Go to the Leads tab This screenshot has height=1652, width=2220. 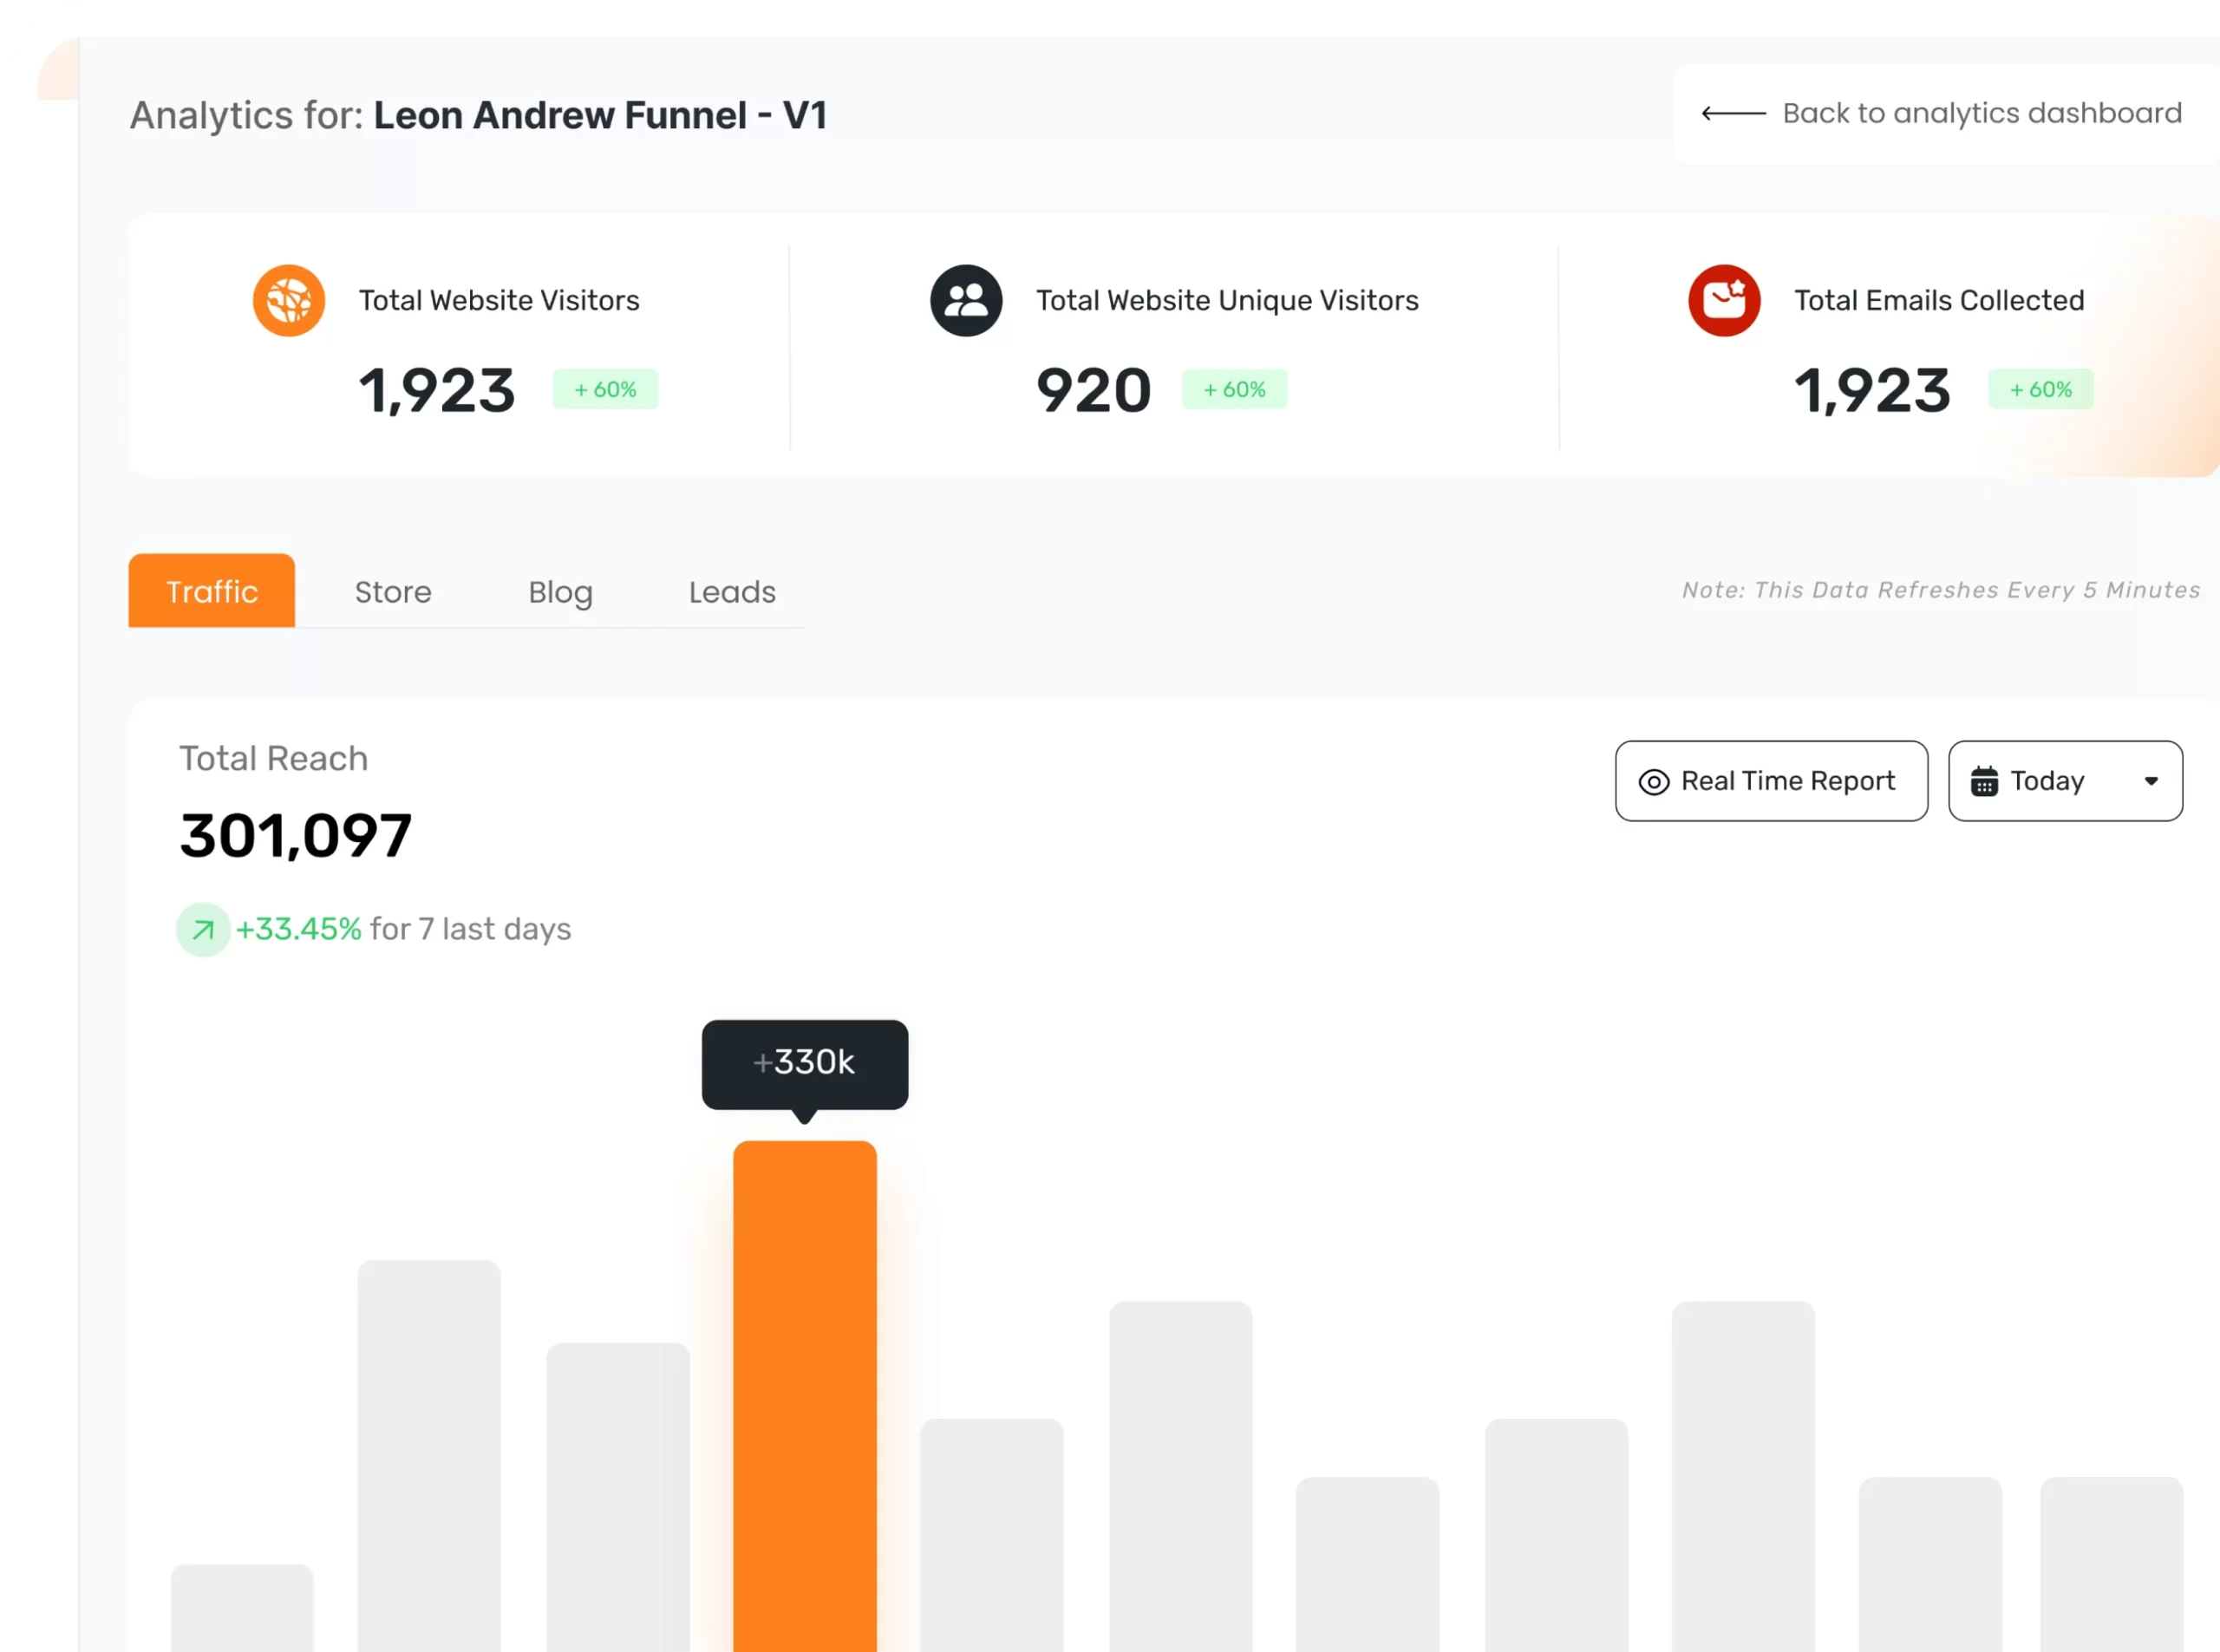point(732,592)
